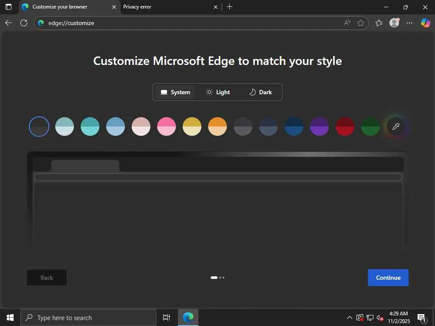Open the Windows Start menu
The width and height of the screenshot is (435, 326).
point(10,318)
